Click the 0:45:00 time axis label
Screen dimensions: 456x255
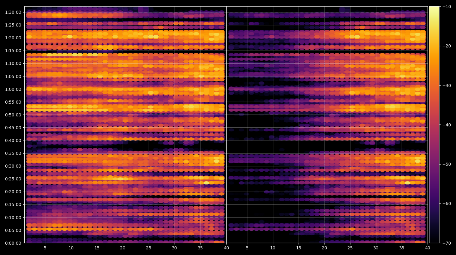(x=13, y=128)
